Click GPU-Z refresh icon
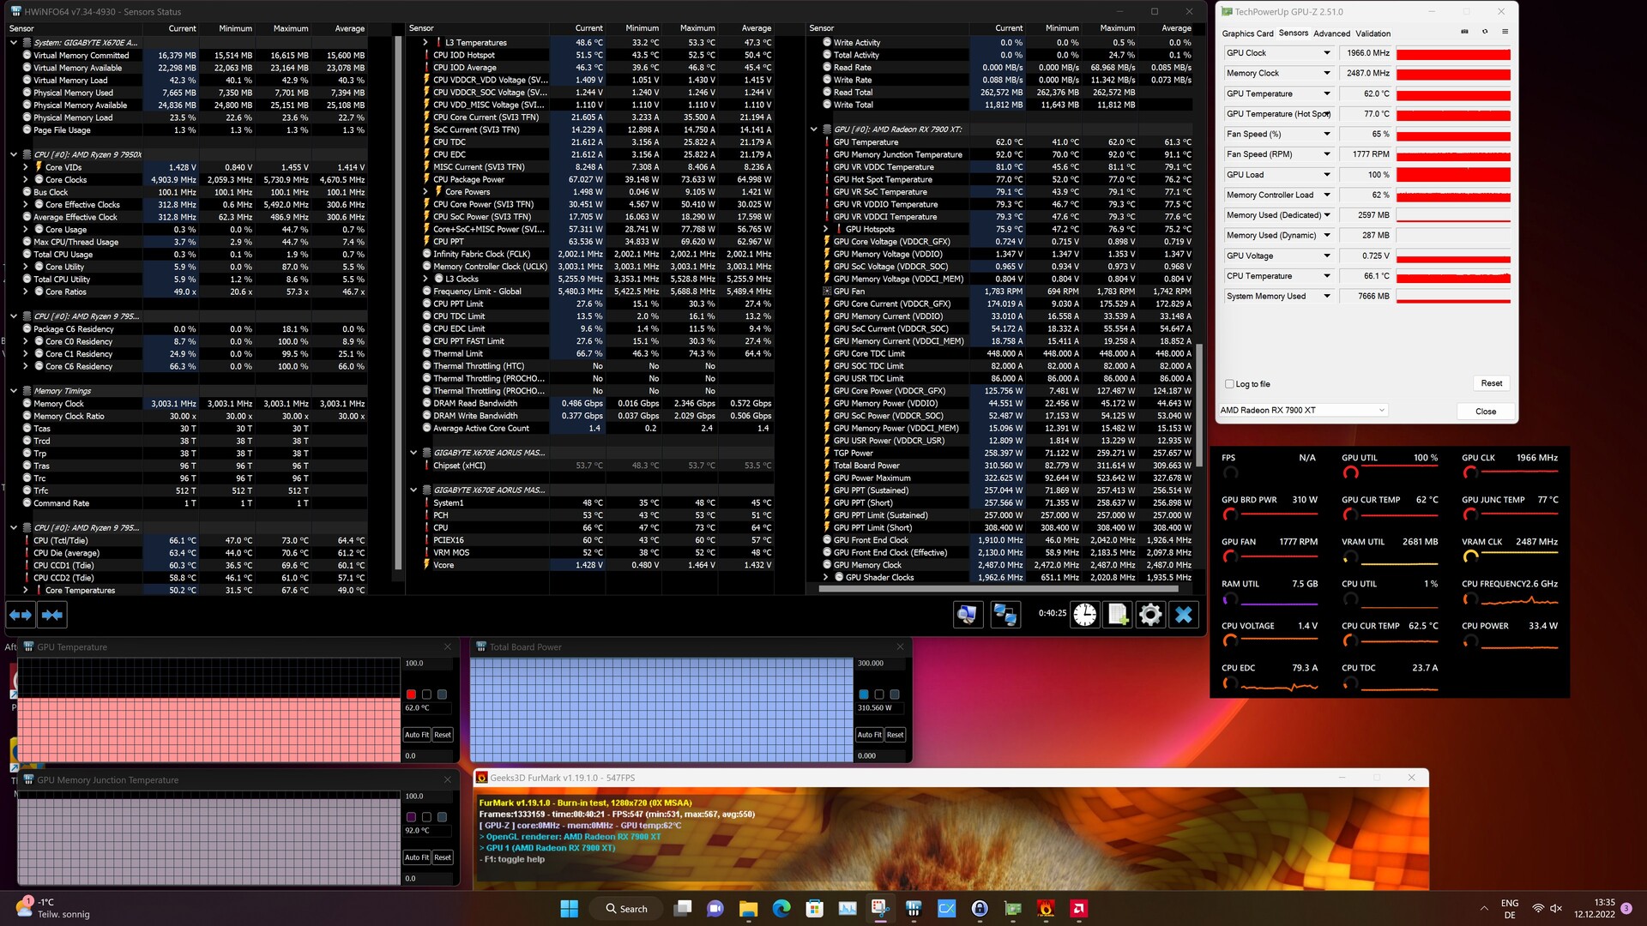Screen dimensions: 1647x926 1485,32
